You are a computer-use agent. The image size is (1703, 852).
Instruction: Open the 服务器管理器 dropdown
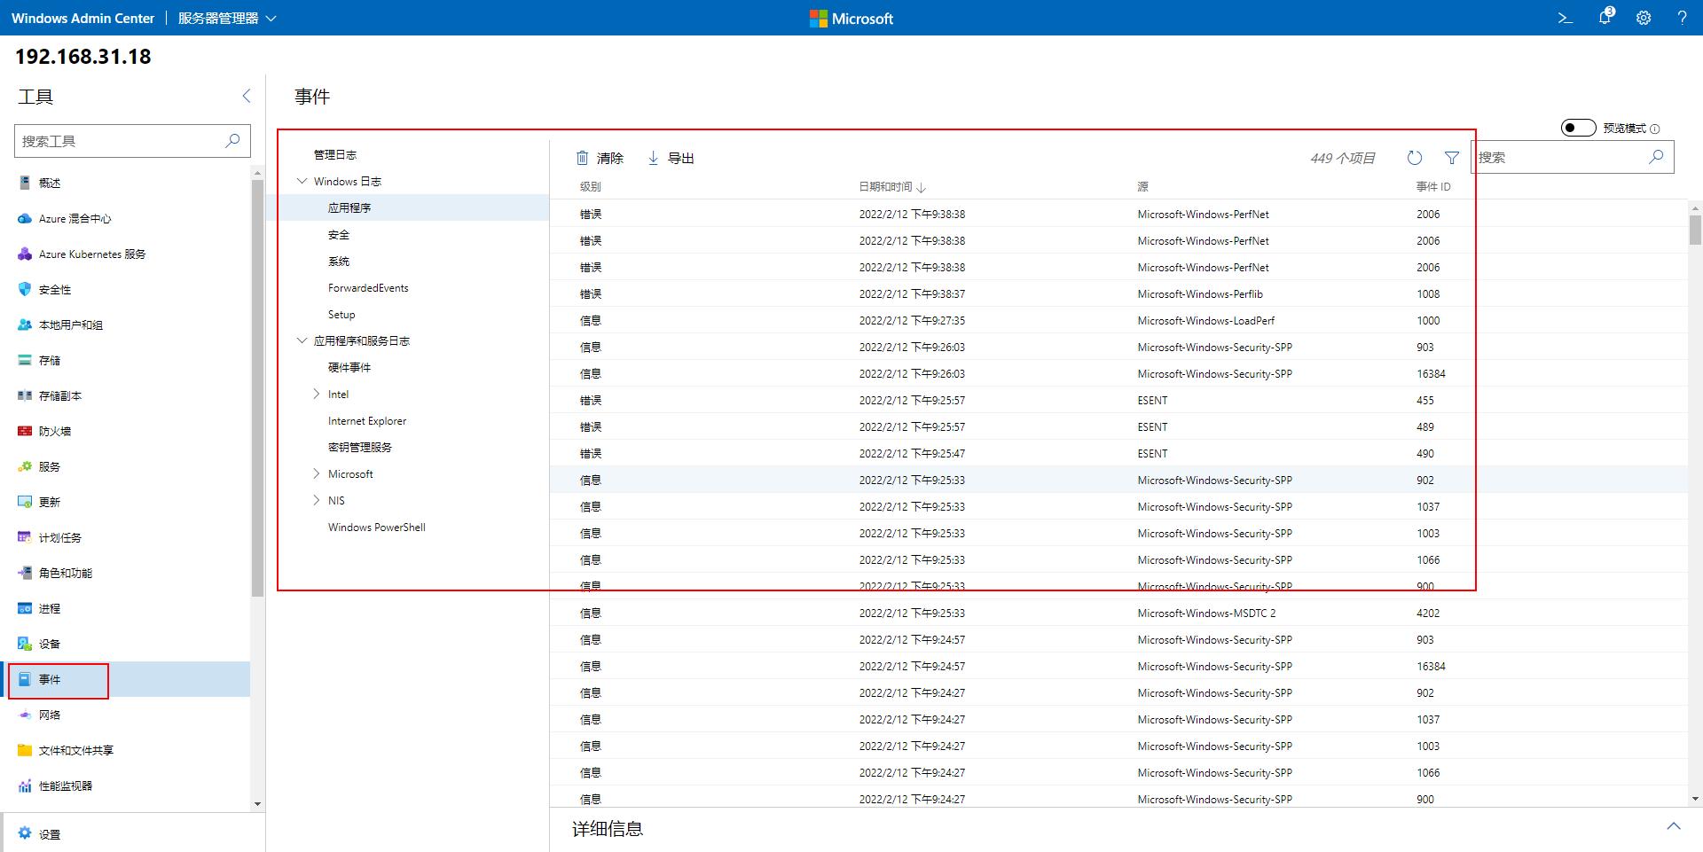point(227,18)
